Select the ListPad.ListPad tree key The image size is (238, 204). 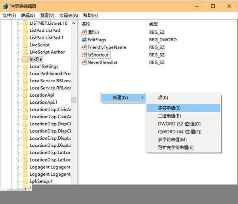coord(45,31)
